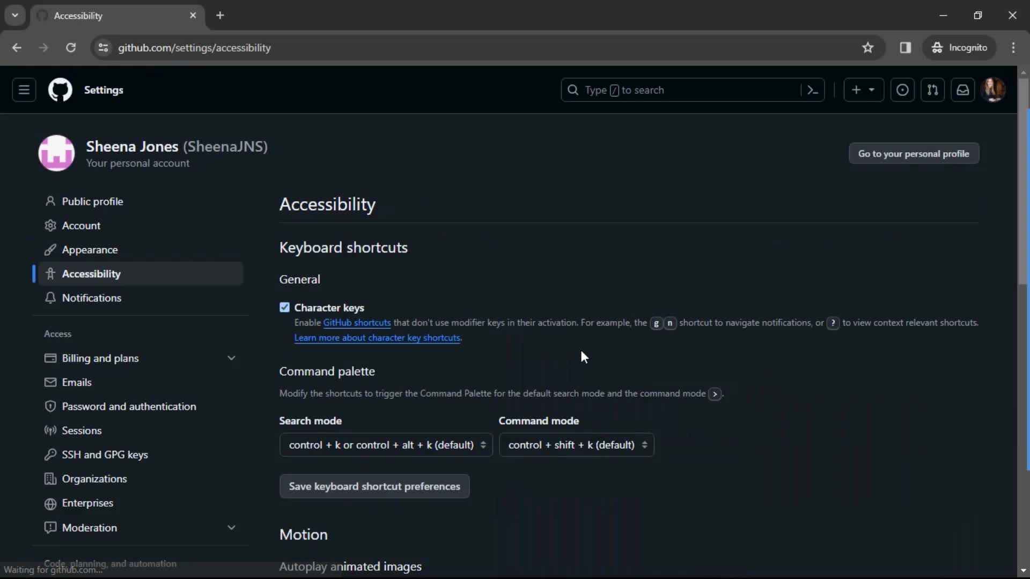1030x579 pixels.
Task: Click the GitHub shortcuts hyperlink
Action: tap(357, 322)
